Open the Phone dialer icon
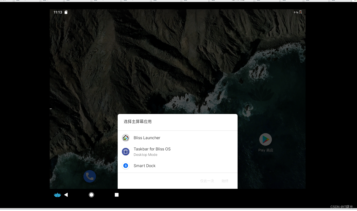Viewport: 357px width, 211px height. click(90, 176)
